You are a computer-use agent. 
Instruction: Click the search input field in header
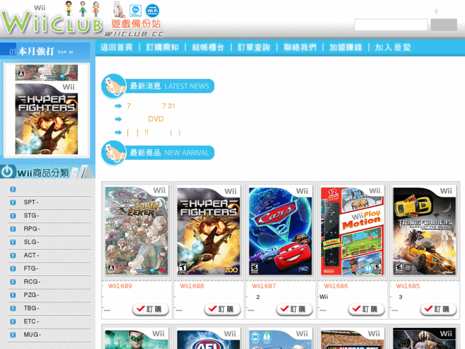391,24
